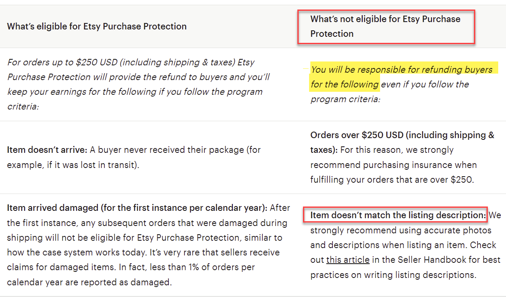Open the underlined 'this article' link
Image resolution: width=506 pixels, height=297 pixels.
(x=348, y=260)
